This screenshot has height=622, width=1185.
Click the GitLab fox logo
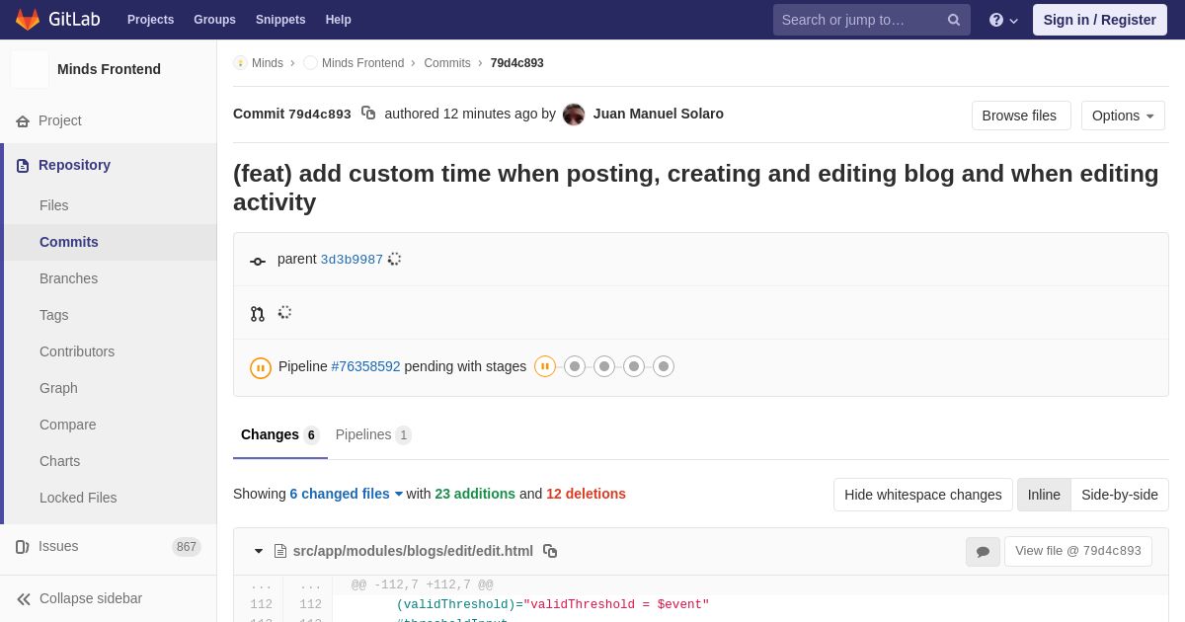tap(28, 20)
